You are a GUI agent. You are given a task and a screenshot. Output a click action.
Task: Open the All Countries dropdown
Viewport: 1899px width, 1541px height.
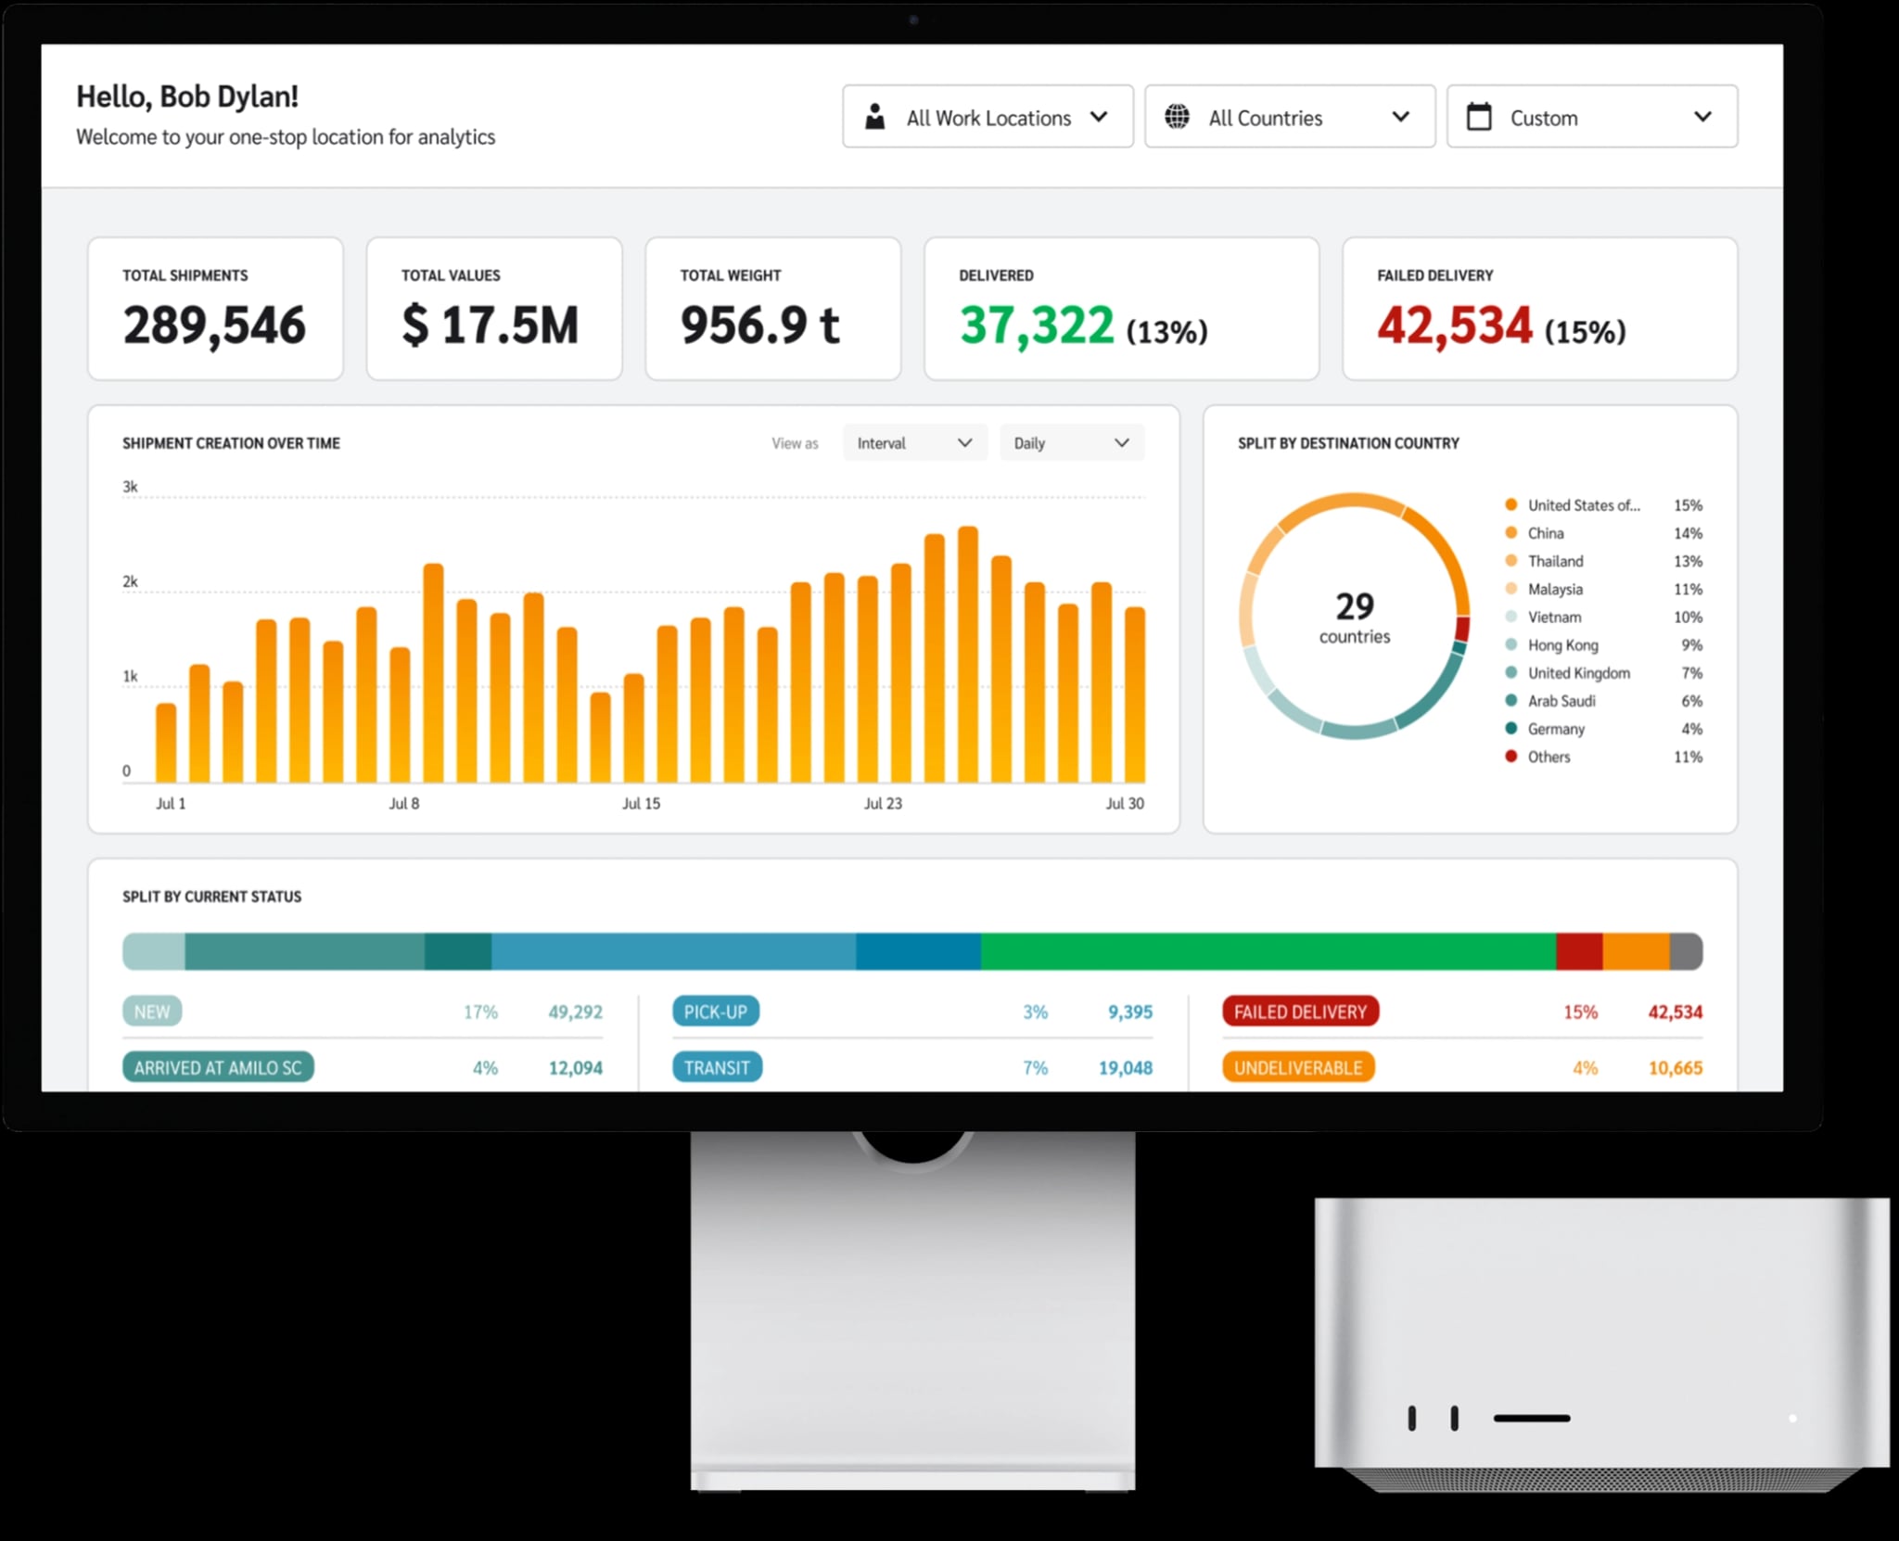[x=1290, y=117]
